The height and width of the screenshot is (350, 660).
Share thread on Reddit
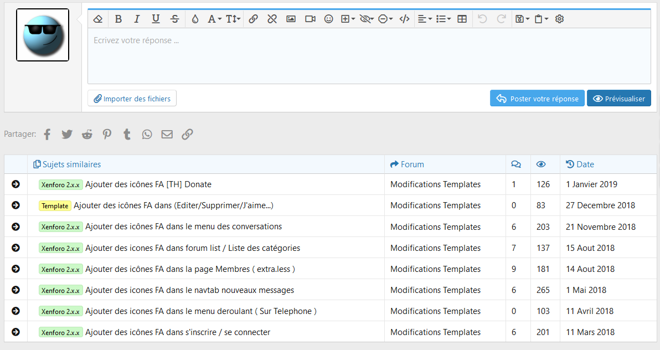pyautogui.click(x=87, y=134)
